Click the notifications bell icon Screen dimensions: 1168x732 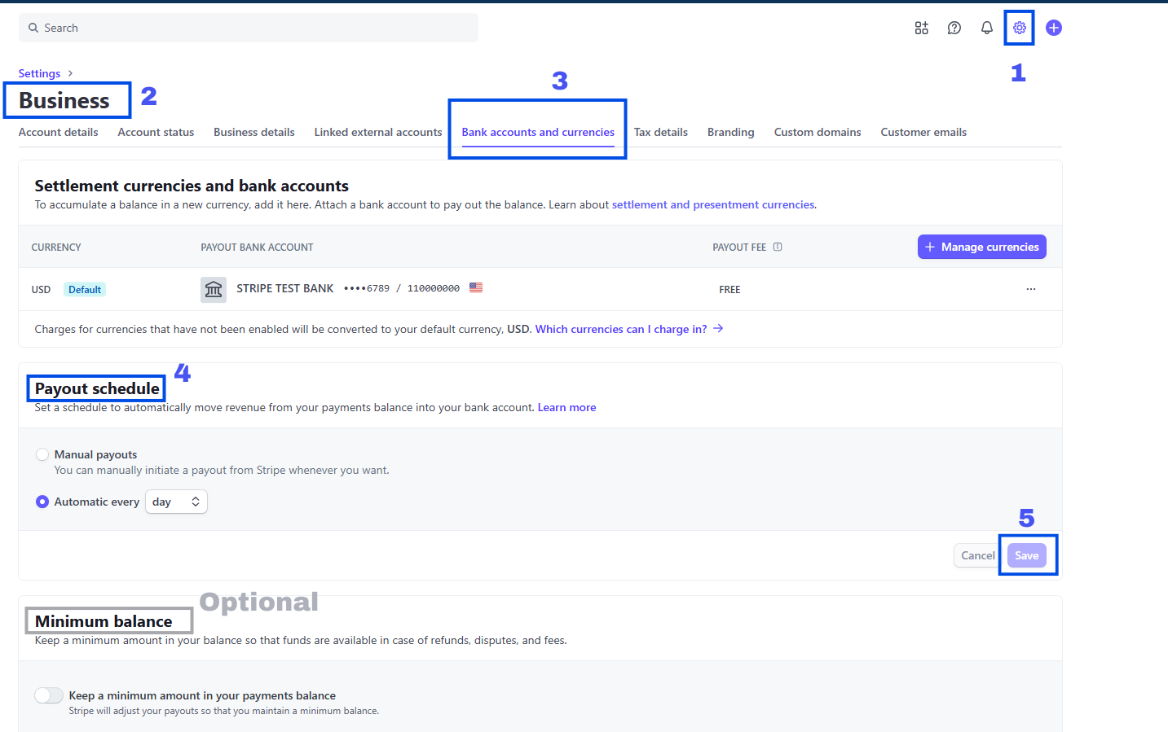(986, 28)
